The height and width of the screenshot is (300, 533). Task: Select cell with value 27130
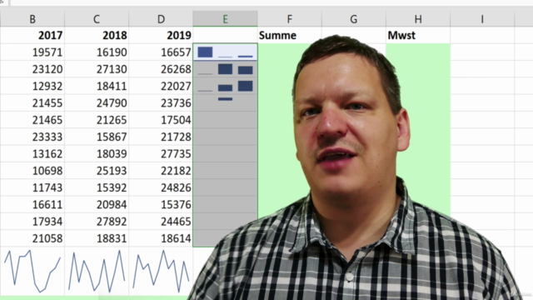coord(97,69)
